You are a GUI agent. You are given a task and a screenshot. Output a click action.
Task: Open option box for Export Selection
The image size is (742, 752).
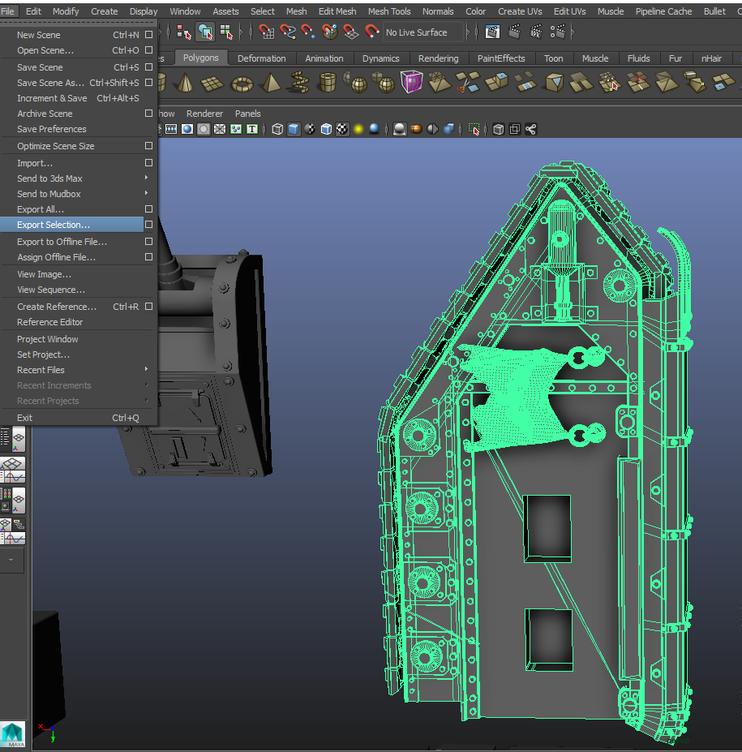coord(148,225)
